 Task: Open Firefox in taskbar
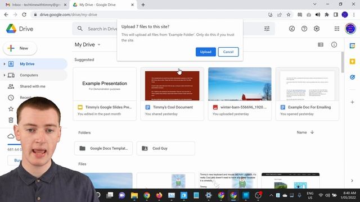(159, 195)
